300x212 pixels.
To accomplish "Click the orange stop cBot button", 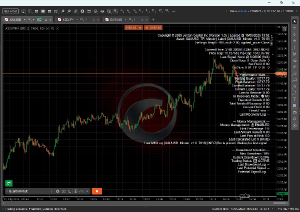I will (97, 191).
